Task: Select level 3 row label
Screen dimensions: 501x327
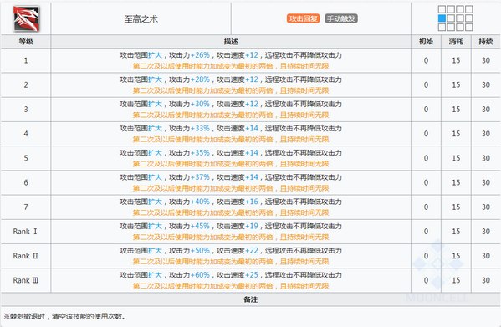Action: click(x=26, y=110)
